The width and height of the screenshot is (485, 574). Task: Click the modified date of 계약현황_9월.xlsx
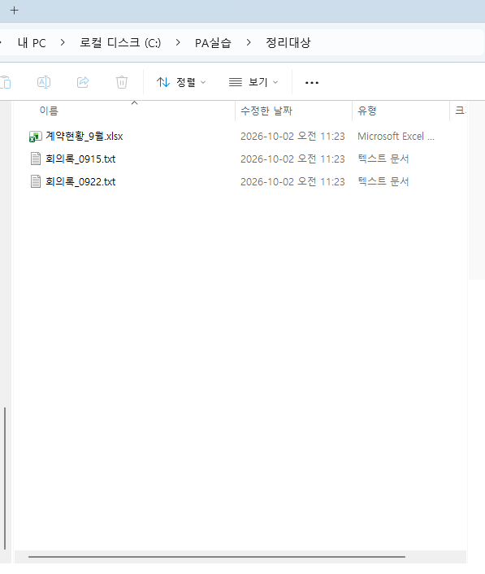click(x=292, y=137)
